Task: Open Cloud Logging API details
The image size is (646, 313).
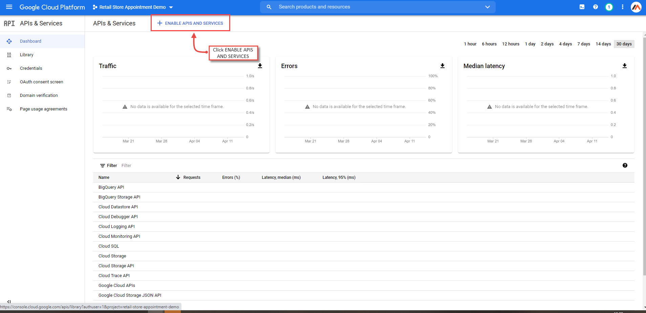Action: (116, 227)
